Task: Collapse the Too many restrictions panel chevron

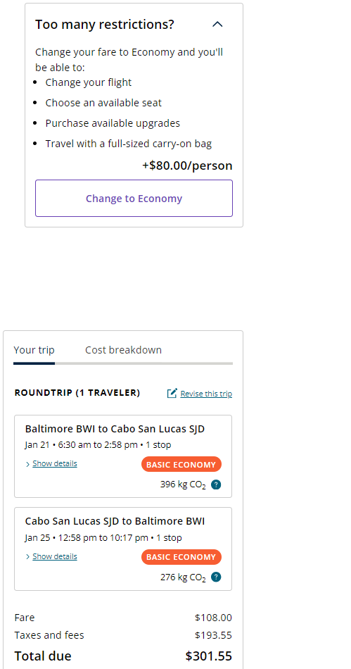Action: click(x=217, y=25)
